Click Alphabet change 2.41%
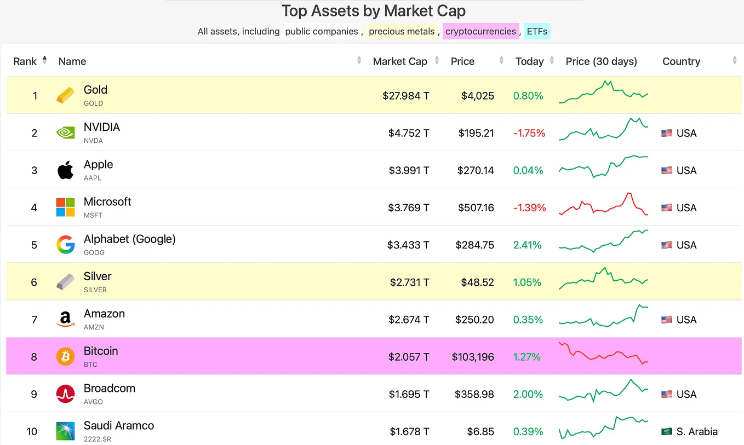 pyautogui.click(x=527, y=245)
